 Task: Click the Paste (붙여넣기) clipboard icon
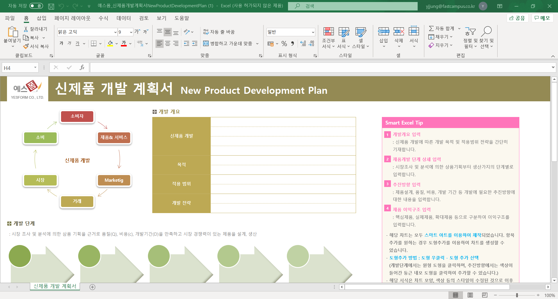tap(12, 32)
